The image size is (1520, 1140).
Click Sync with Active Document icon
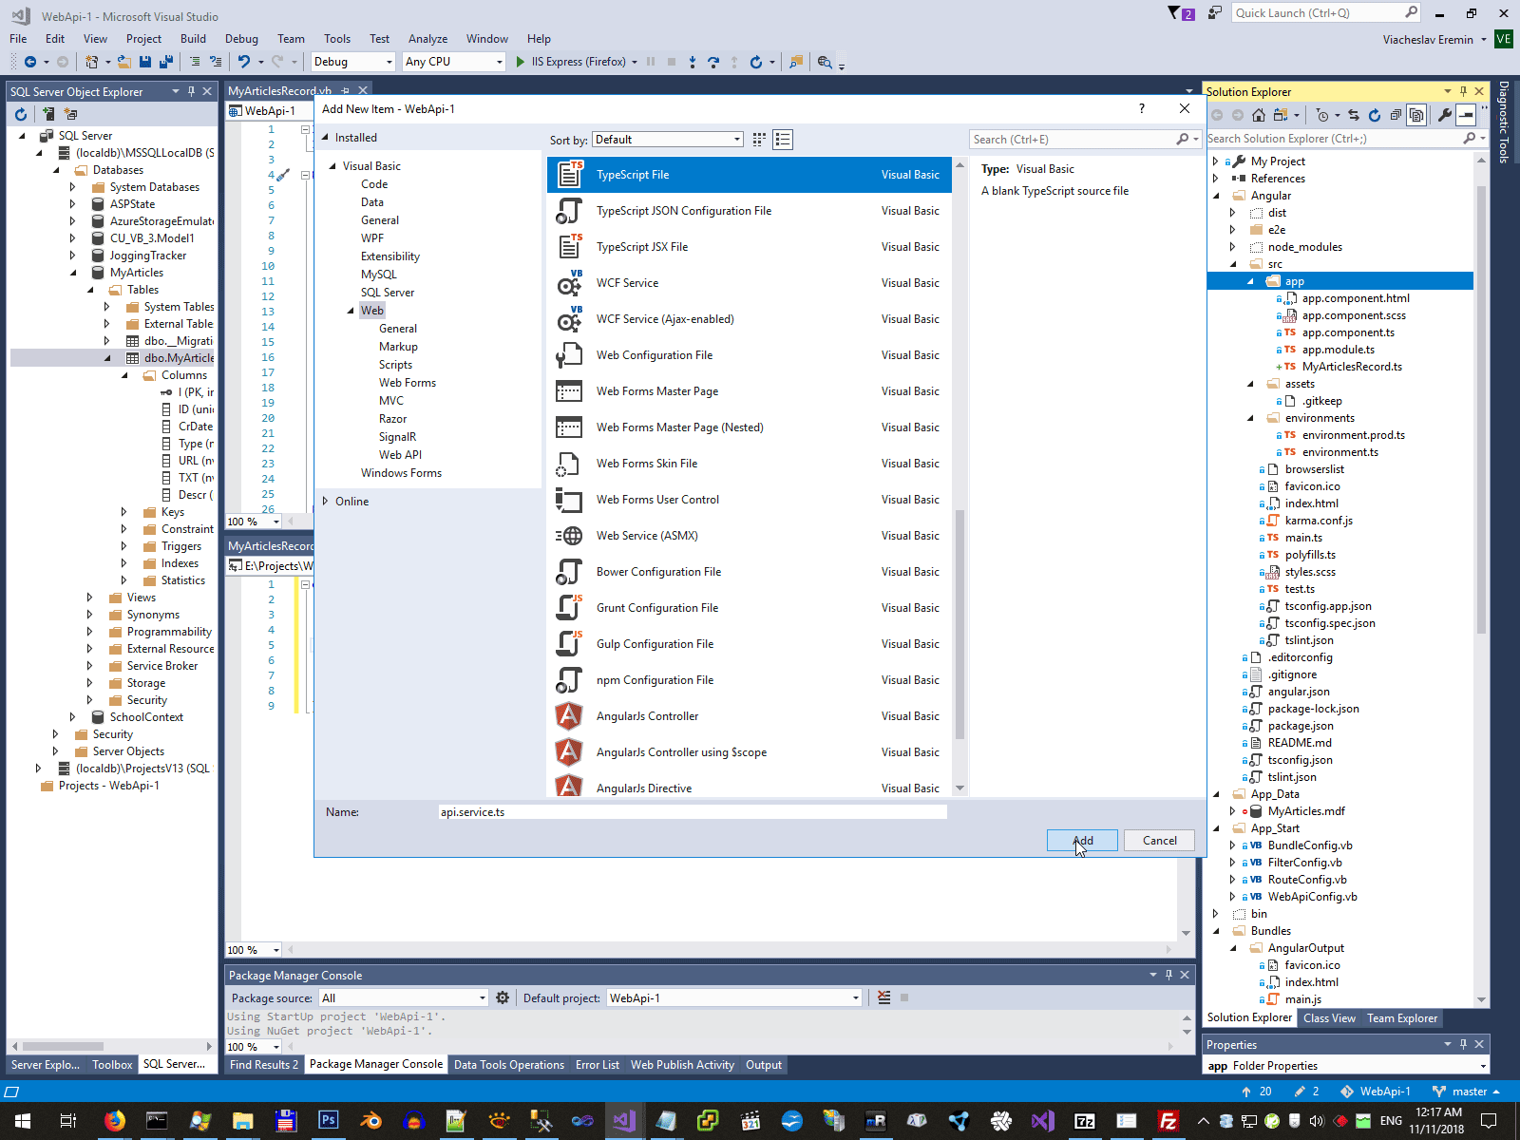tap(1354, 115)
